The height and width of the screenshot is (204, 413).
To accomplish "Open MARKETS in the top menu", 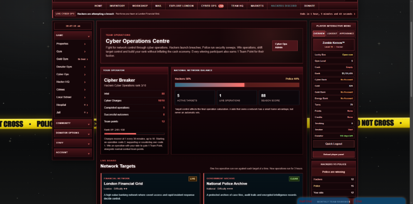I will click(x=257, y=6).
